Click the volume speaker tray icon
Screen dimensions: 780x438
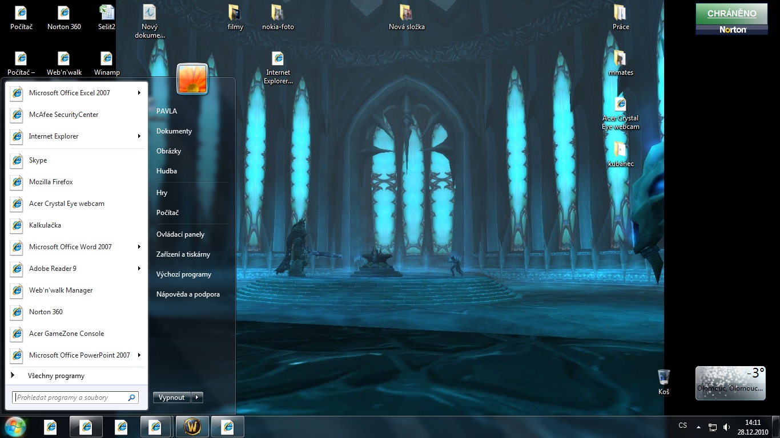click(x=726, y=427)
